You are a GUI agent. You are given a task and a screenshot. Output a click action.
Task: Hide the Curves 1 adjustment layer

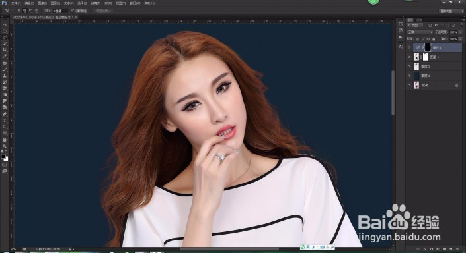point(409,47)
